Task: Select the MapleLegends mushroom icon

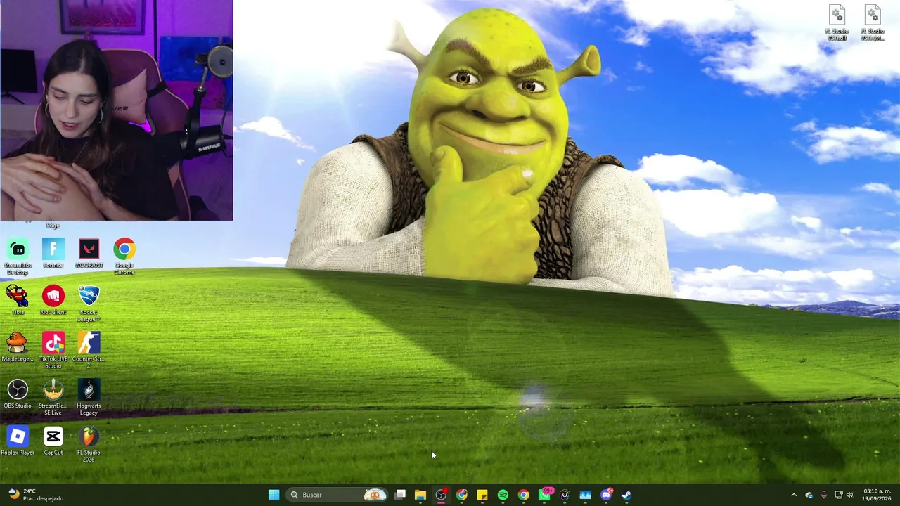Action: [x=18, y=347]
